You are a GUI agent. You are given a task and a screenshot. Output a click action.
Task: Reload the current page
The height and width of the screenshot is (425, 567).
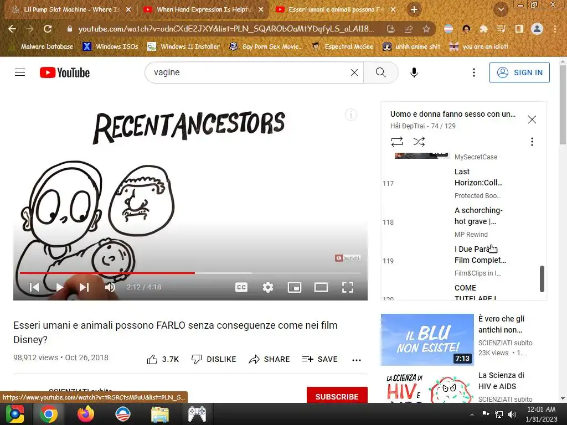tap(48, 29)
